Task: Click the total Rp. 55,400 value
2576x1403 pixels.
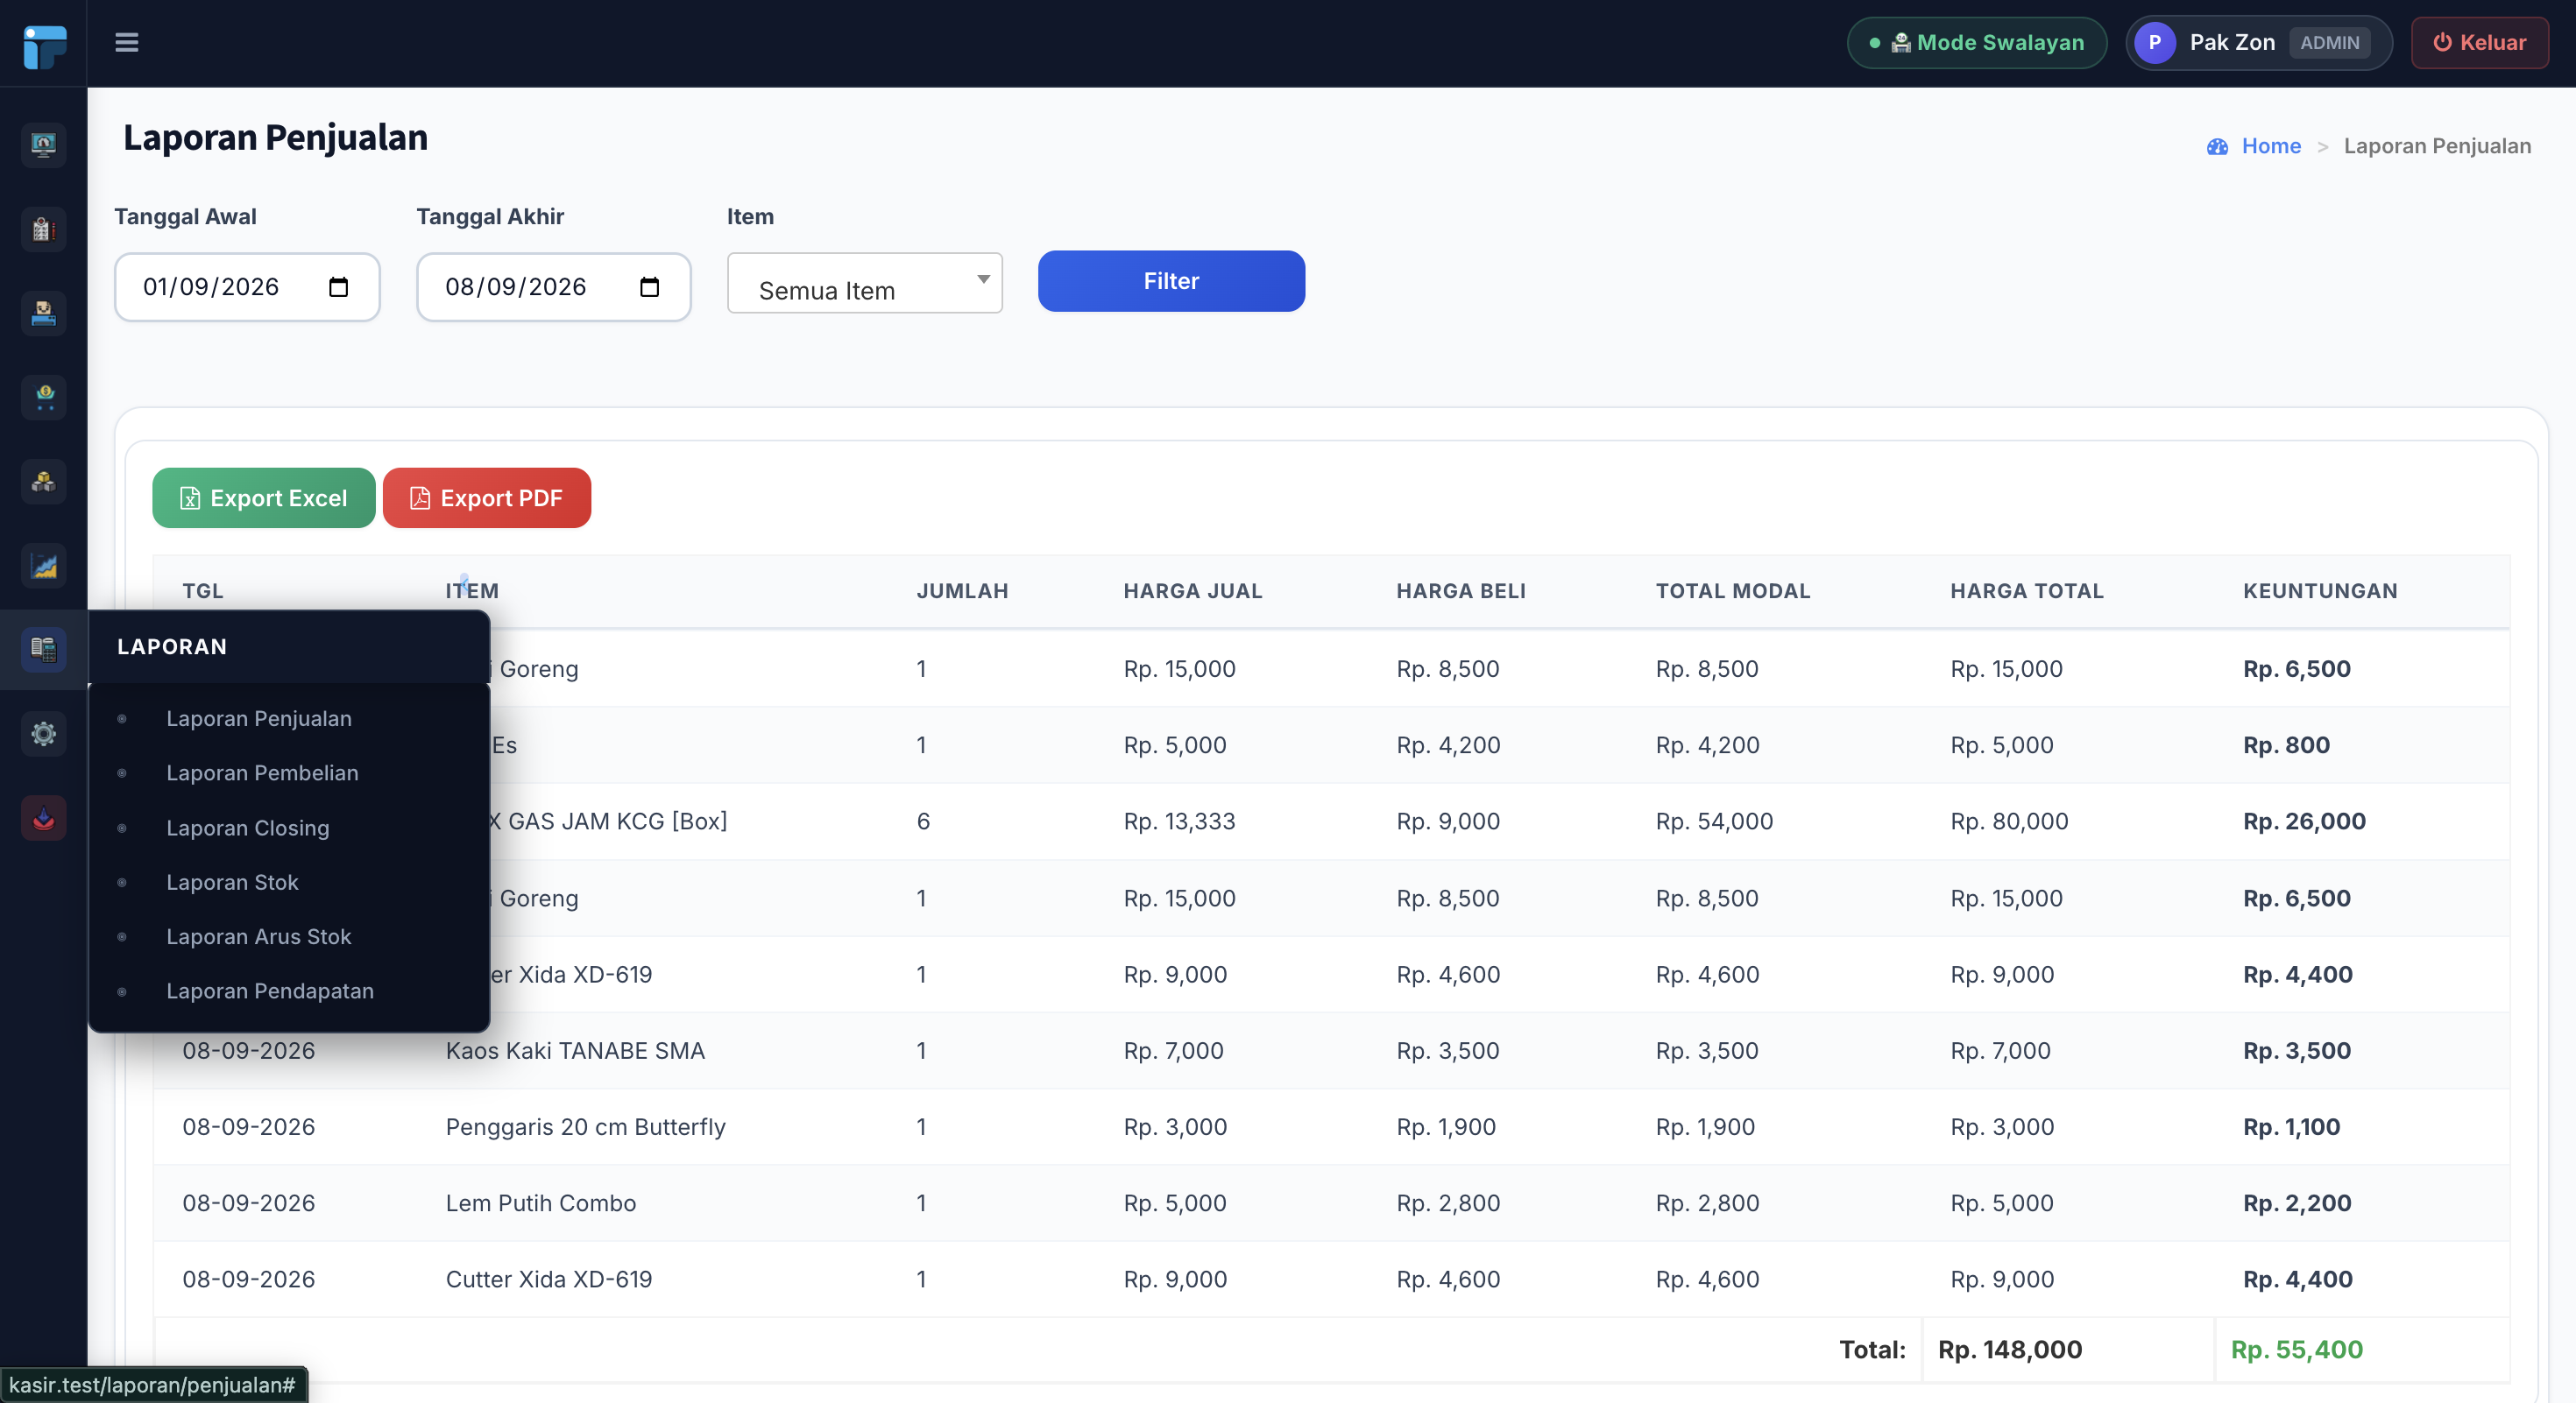Action: pyautogui.click(x=2296, y=1349)
